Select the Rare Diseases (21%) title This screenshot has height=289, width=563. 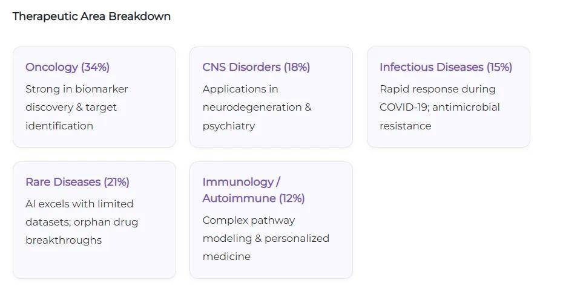pyautogui.click(x=77, y=182)
